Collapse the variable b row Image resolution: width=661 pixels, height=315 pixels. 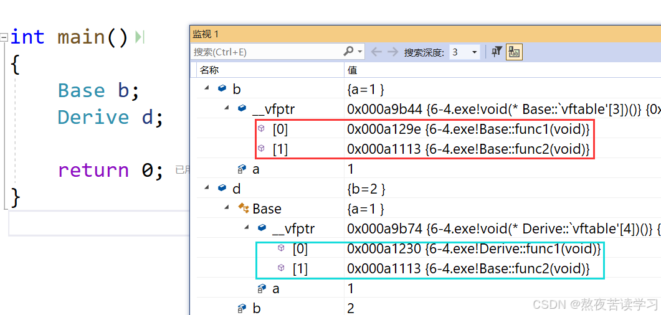(207, 89)
